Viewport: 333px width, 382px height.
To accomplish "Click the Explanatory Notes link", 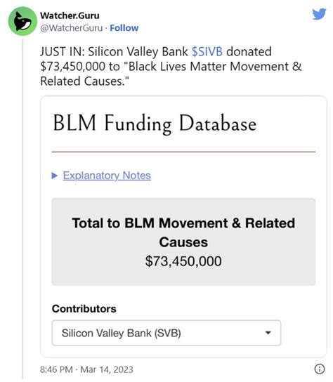I will tap(107, 176).
